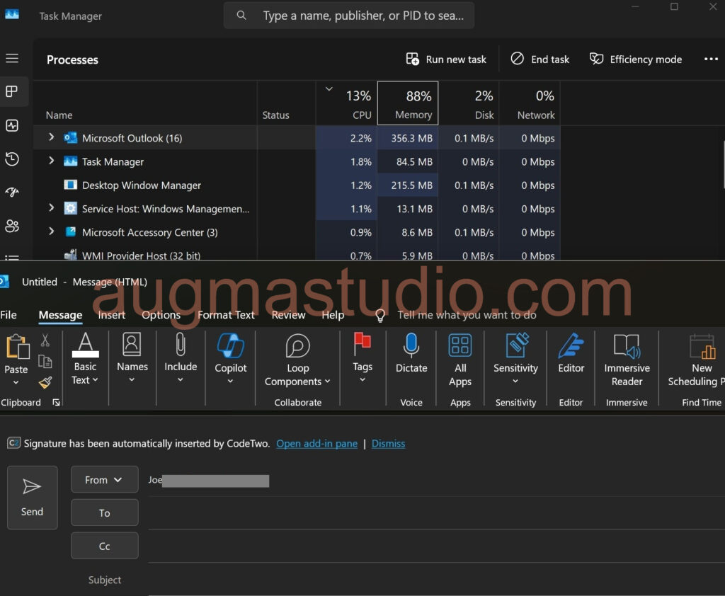
Task: Click the Send email button
Action: (32, 498)
